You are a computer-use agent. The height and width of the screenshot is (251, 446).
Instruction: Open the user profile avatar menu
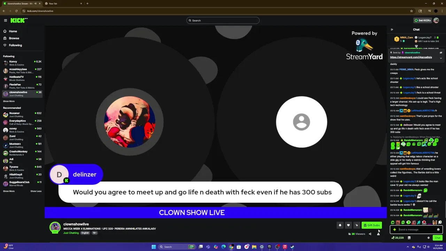click(436, 21)
